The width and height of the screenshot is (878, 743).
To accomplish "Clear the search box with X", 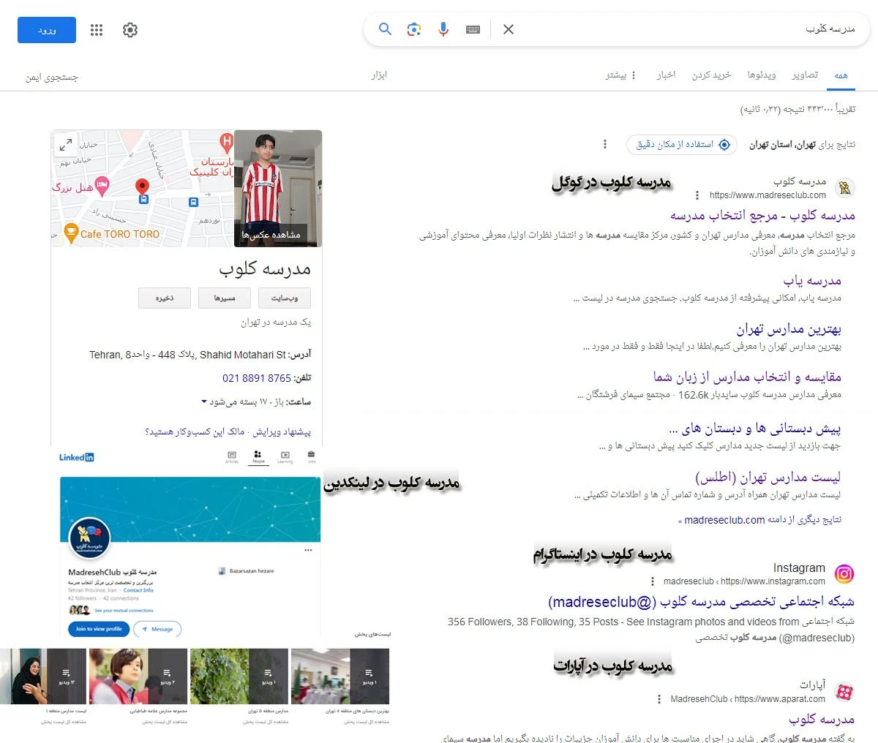I will tap(509, 29).
